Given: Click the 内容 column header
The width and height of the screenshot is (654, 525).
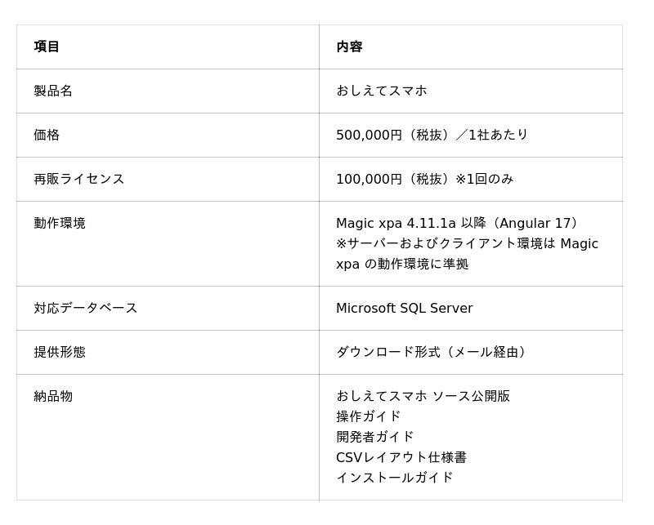Looking at the screenshot, I should pyautogui.click(x=349, y=47).
